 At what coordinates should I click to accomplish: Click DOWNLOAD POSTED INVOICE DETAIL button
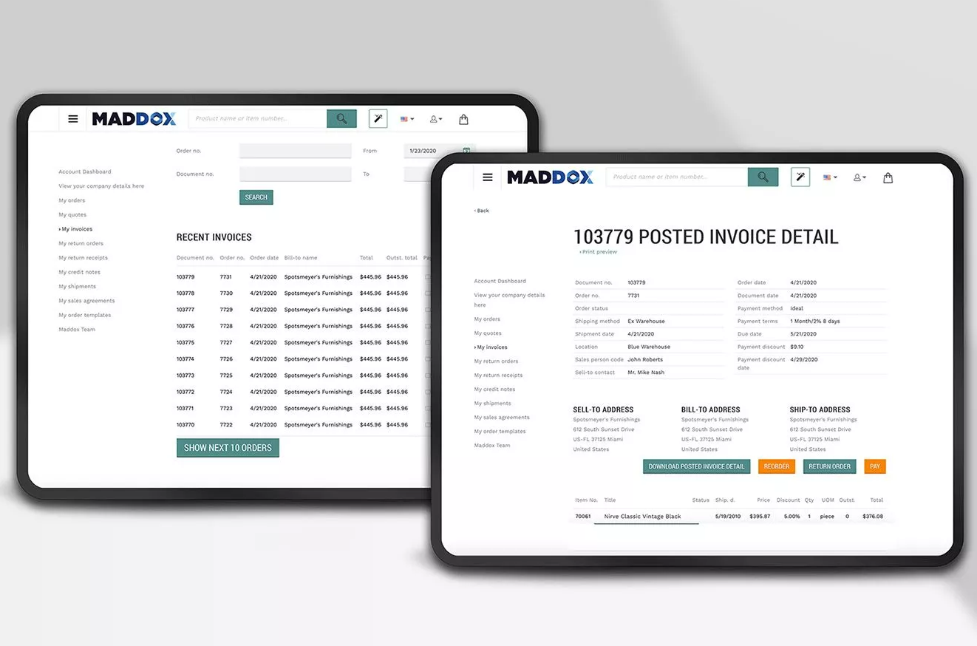pos(696,466)
